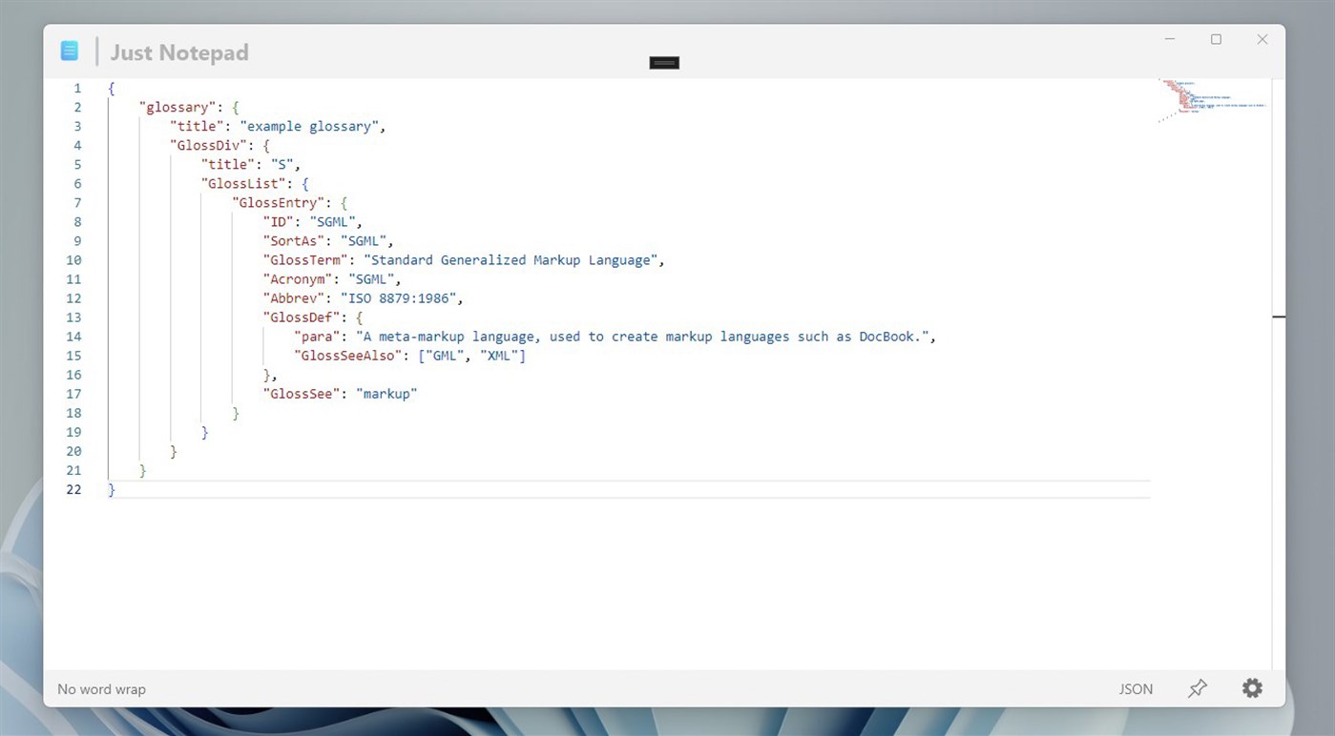
Task: Click the "markup" value on line 17
Action: (x=387, y=393)
